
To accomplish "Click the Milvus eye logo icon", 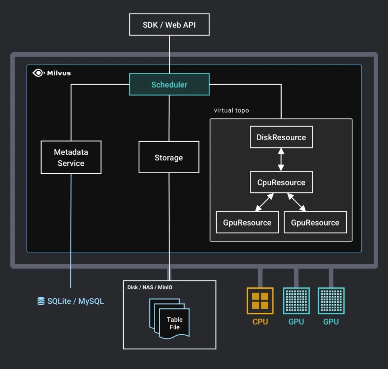I will pos(37,72).
